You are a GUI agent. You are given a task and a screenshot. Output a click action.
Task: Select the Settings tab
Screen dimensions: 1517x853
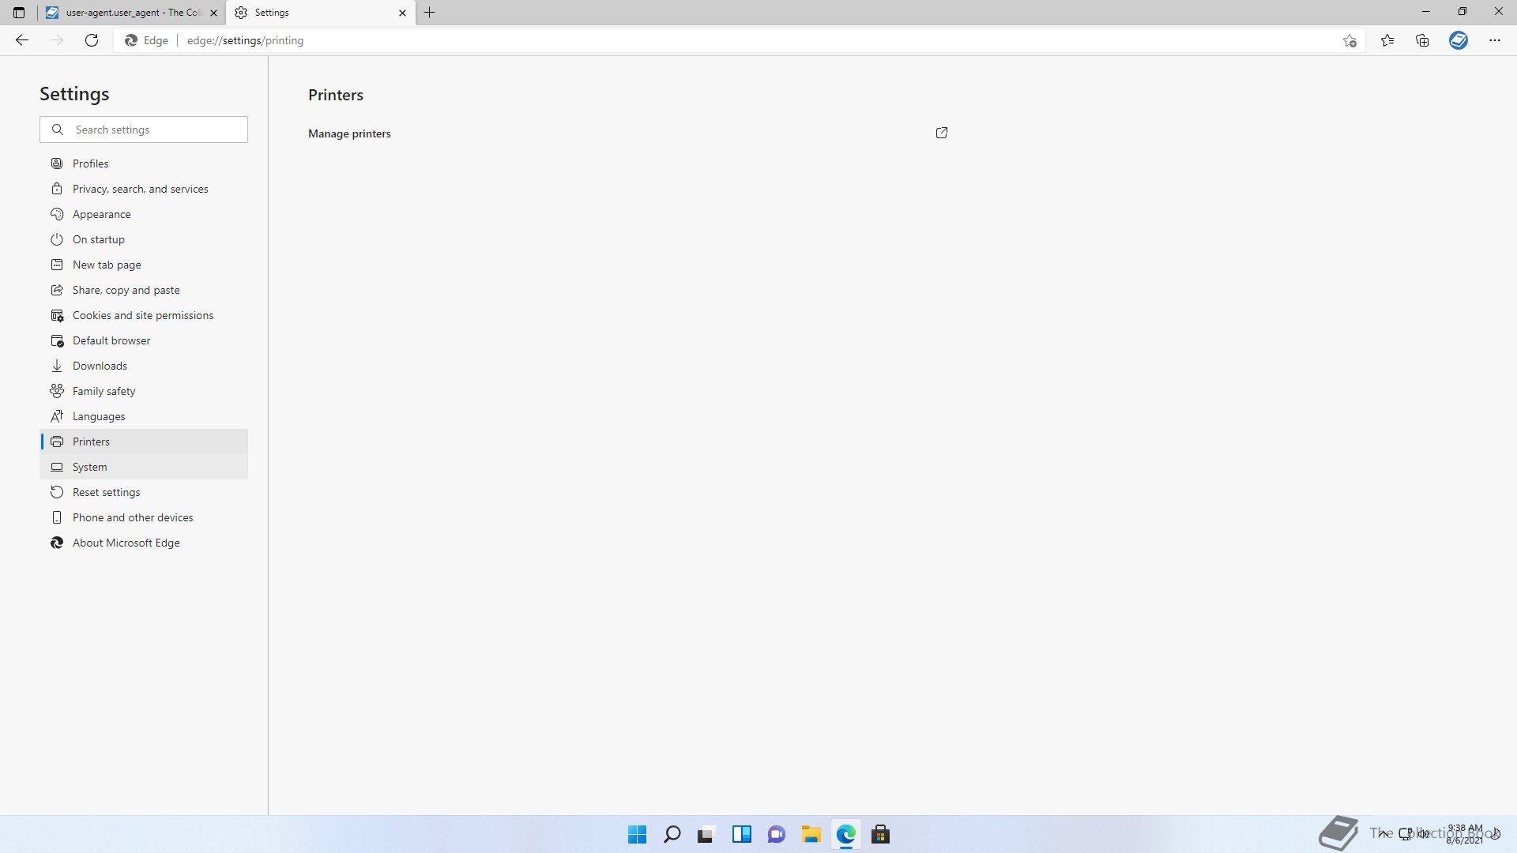click(x=320, y=13)
